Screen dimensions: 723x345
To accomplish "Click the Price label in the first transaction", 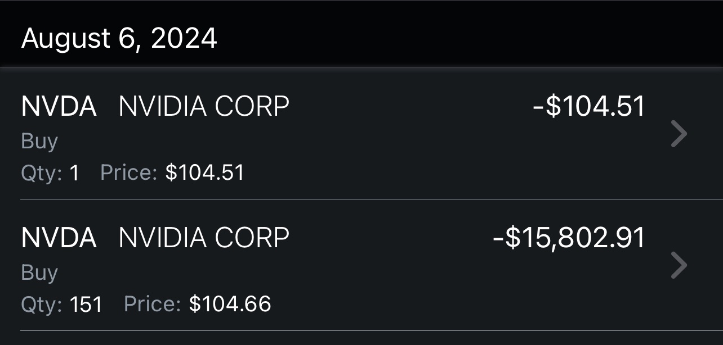I will [128, 172].
